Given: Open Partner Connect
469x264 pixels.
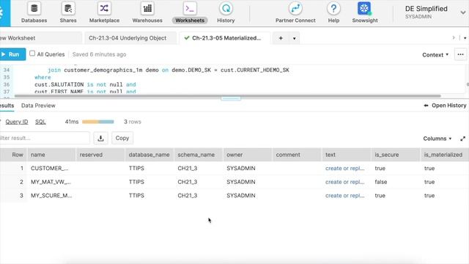Looking at the screenshot, I should [295, 12].
